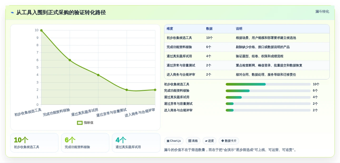Screen dimensions: 340x163
Task: Click table data value 4个
Action: click(209, 56)
